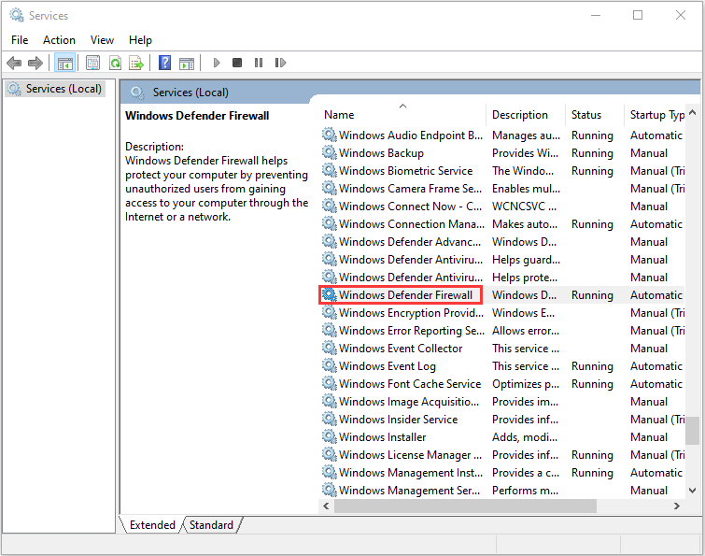Click the Show/Hide Console Tree icon

click(x=64, y=63)
